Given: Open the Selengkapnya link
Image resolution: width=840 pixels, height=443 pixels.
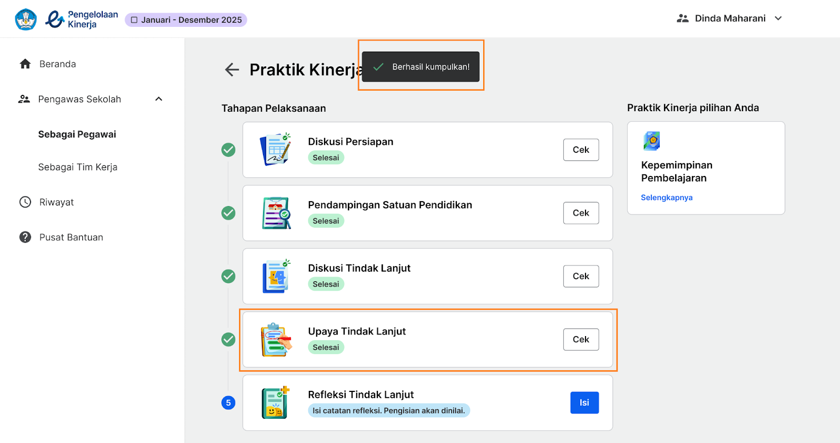Looking at the screenshot, I should coord(667,198).
